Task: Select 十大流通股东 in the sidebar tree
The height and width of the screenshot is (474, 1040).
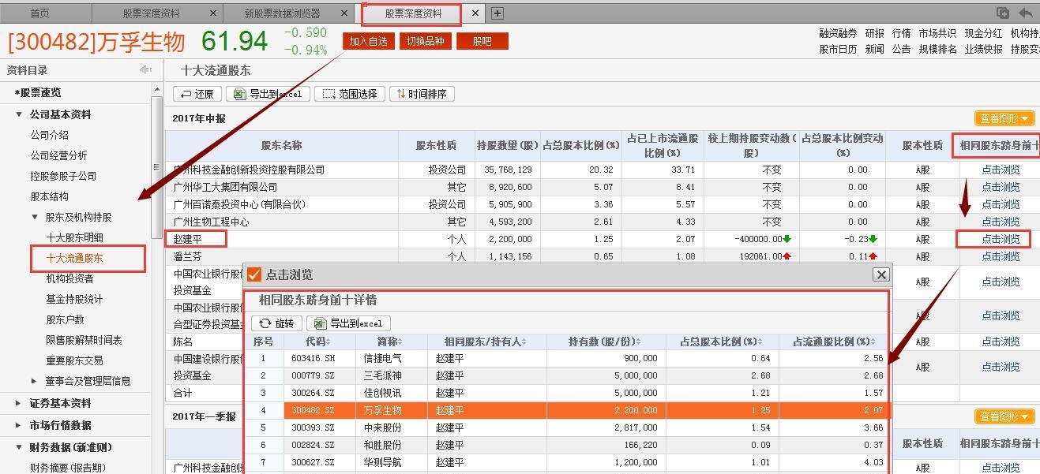Action: (x=75, y=258)
